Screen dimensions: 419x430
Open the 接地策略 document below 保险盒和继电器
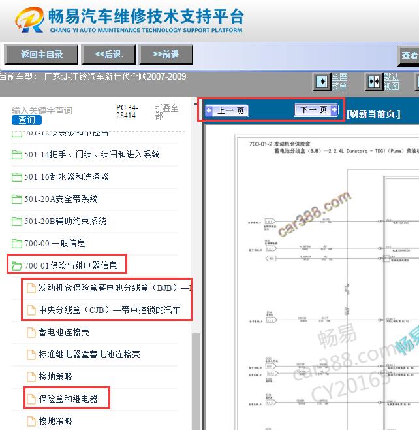point(55,422)
